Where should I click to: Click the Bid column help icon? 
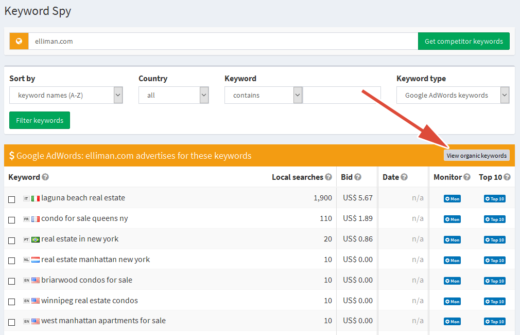pos(359,177)
